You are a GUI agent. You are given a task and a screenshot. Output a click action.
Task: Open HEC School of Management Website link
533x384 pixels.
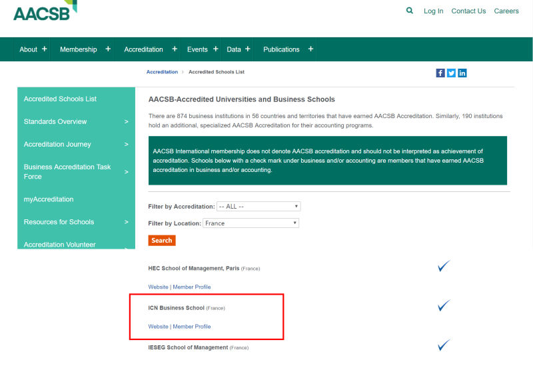coord(158,287)
